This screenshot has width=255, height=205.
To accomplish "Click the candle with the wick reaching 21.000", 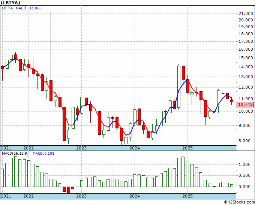I will (51, 90).
